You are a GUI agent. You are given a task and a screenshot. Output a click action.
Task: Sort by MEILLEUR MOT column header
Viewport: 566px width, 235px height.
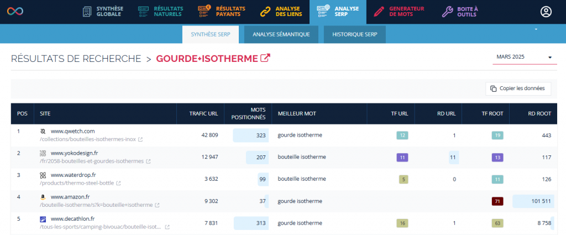pos(319,114)
